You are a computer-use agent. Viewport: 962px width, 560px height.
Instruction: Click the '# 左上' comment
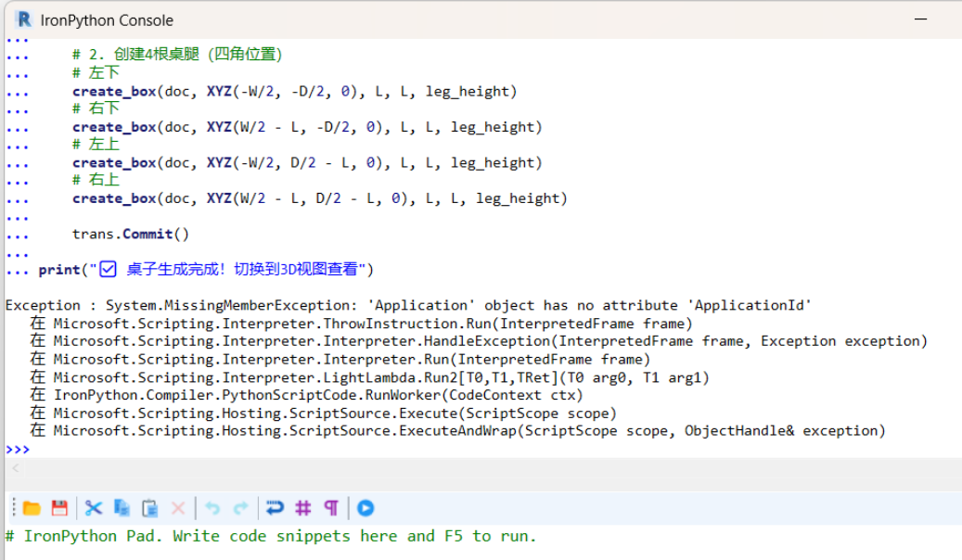click(96, 144)
